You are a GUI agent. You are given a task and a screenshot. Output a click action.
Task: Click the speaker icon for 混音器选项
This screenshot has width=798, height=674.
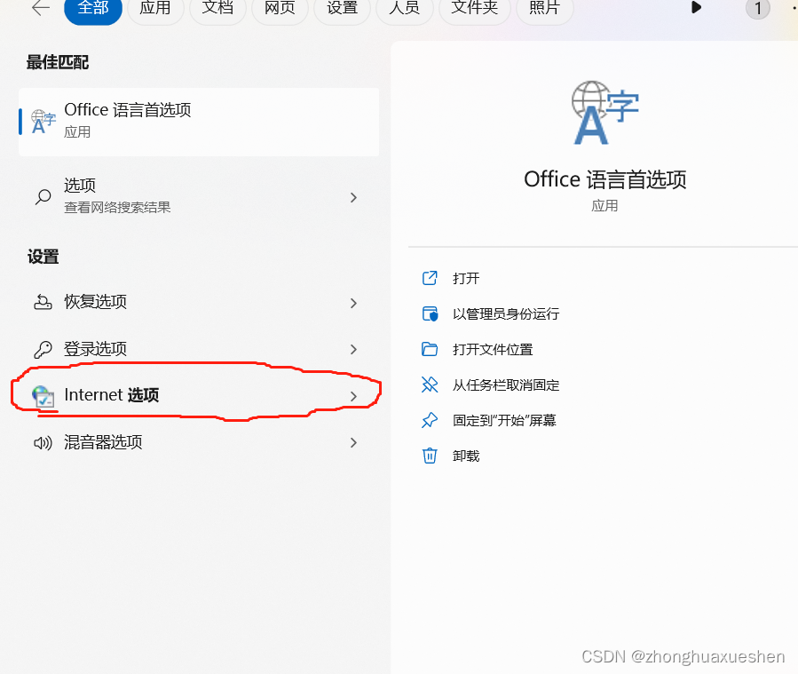point(43,443)
